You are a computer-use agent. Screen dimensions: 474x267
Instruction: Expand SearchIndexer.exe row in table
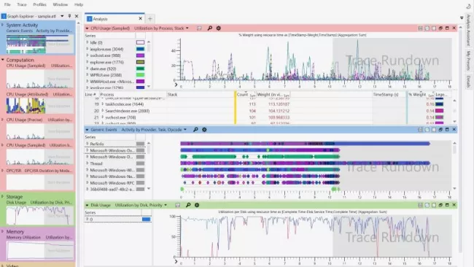coord(103,111)
